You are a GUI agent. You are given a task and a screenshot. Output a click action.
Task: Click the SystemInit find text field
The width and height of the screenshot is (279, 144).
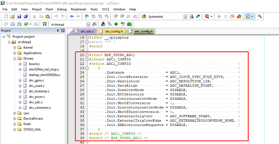(x=164, y=16)
